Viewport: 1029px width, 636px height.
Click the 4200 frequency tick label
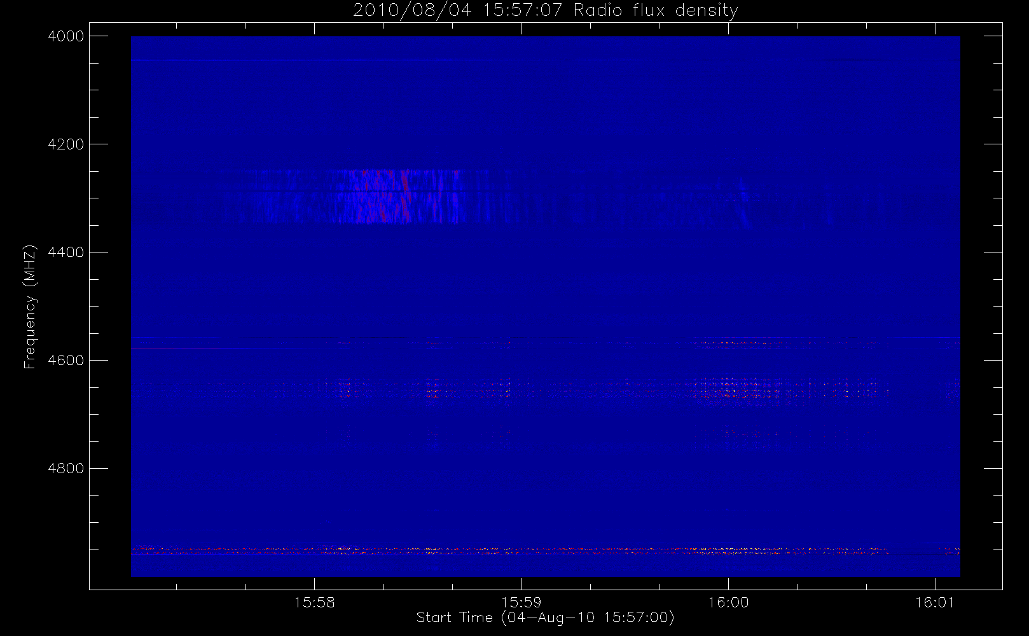point(66,144)
